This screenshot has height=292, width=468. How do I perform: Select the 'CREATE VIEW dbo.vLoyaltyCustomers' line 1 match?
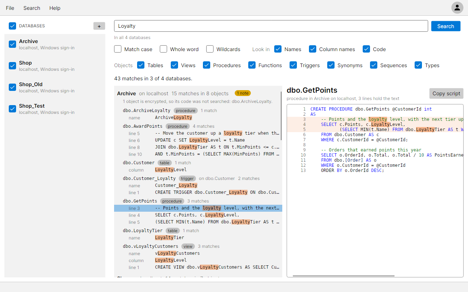pyautogui.click(x=198, y=267)
